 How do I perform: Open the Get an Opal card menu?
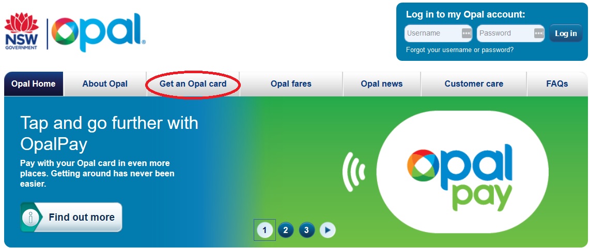(193, 84)
